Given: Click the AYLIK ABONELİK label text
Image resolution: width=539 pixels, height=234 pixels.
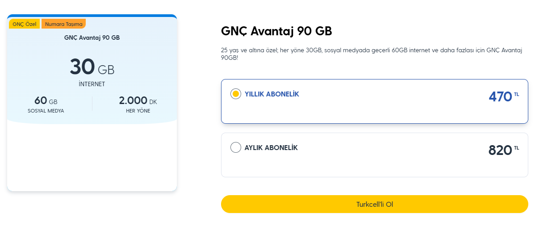Looking at the screenshot, I should (271, 147).
